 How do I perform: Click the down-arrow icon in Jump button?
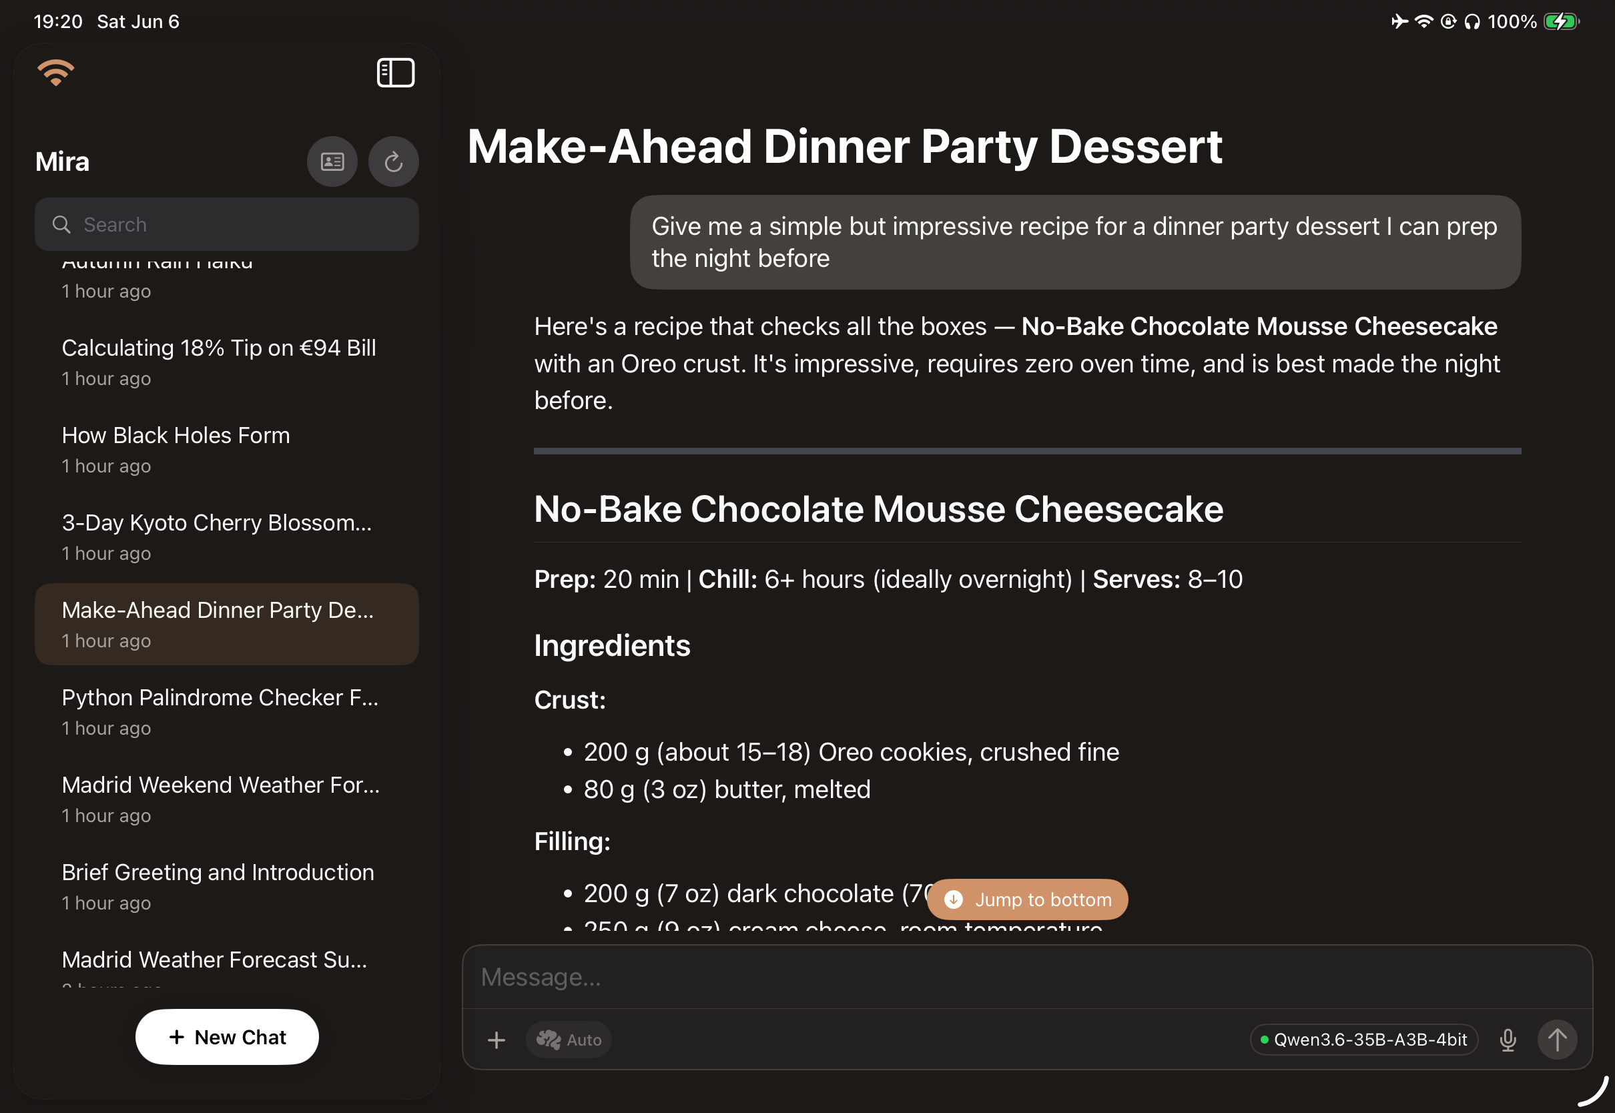[x=953, y=899]
